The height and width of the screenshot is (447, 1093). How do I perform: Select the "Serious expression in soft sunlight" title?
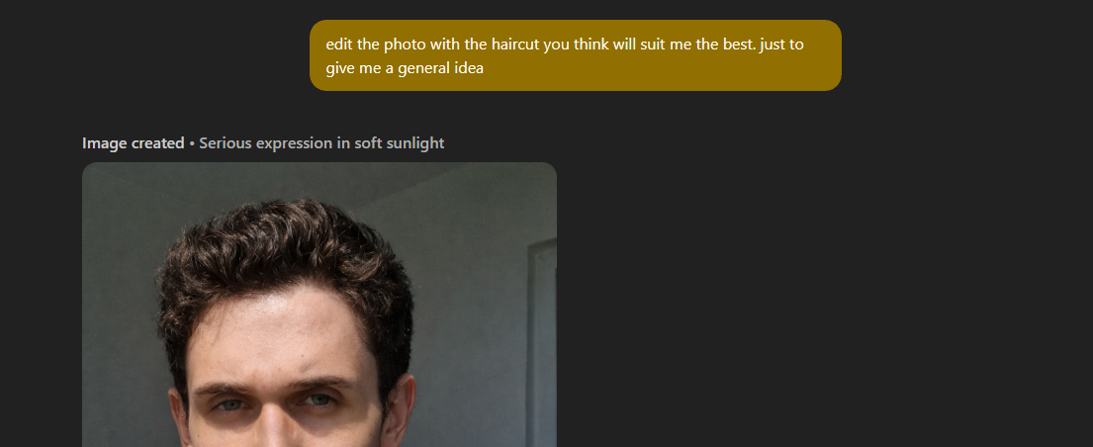(x=321, y=143)
